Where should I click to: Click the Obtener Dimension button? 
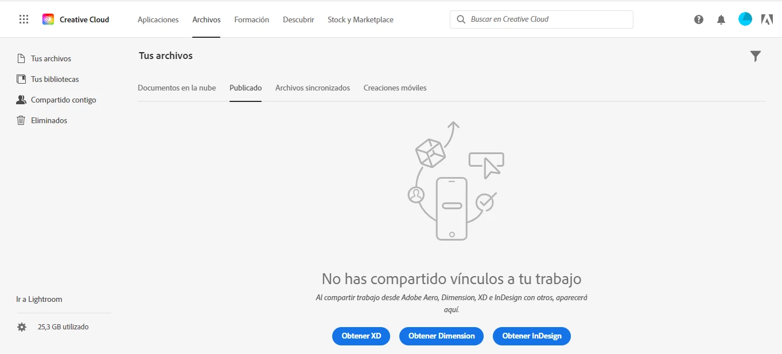click(x=441, y=336)
